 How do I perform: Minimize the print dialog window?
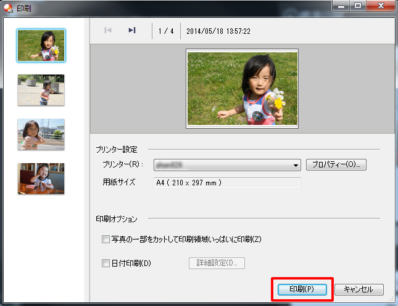coord(341,6)
